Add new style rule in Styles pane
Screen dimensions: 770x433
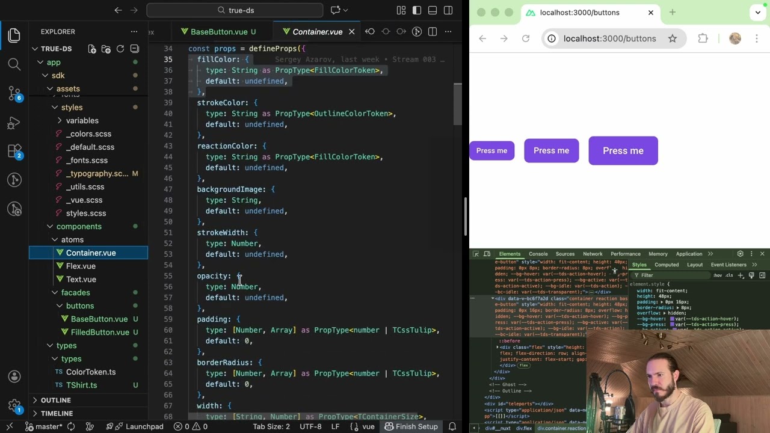point(741,275)
